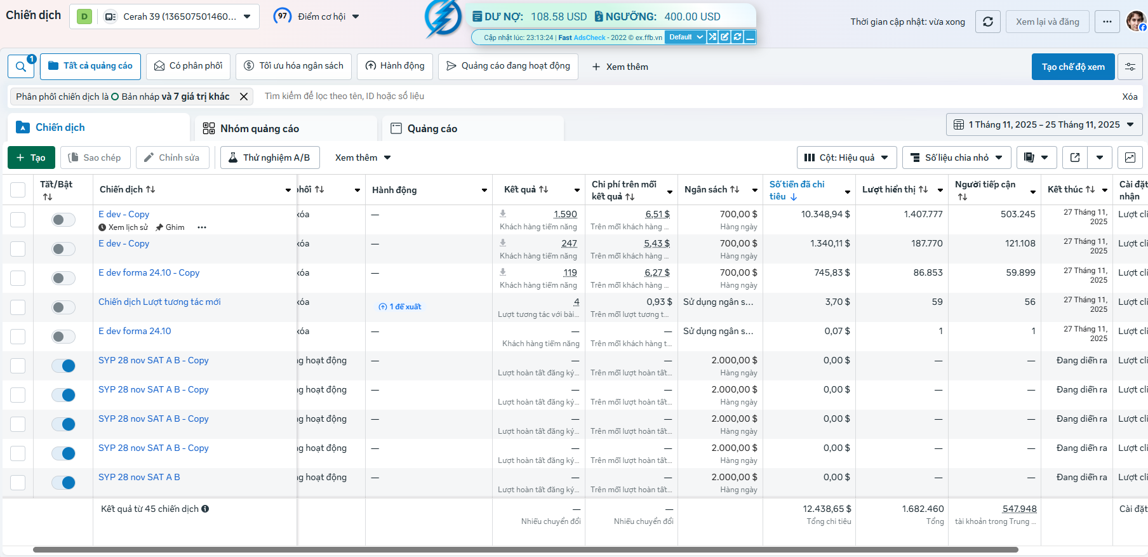The image size is (1148, 557).
Task: Click the edit icon in Fast AdsCheck bar
Action: point(724,37)
